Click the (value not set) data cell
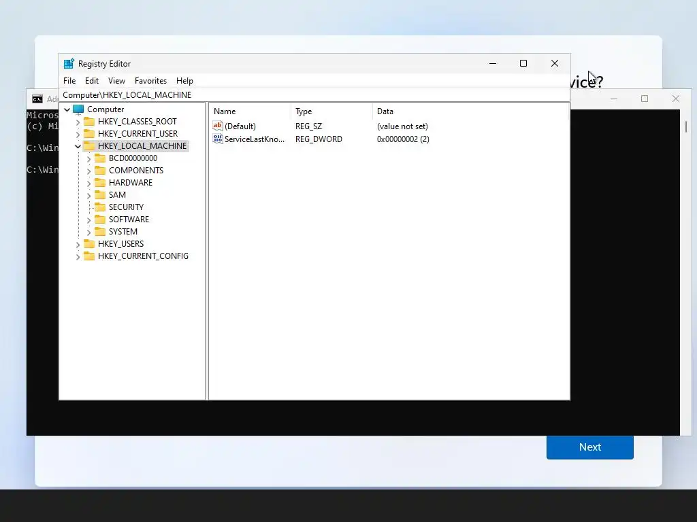This screenshot has width=697, height=522. point(402,126)
